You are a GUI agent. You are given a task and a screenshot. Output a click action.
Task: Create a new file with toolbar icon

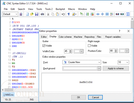(27, 14)
